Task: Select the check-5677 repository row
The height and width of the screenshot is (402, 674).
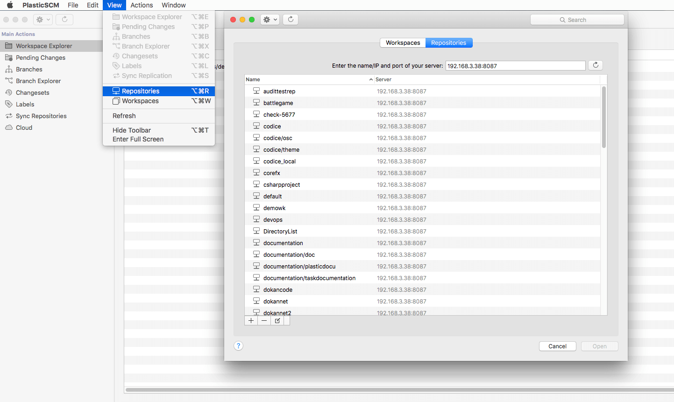Action: pos(422,114)
